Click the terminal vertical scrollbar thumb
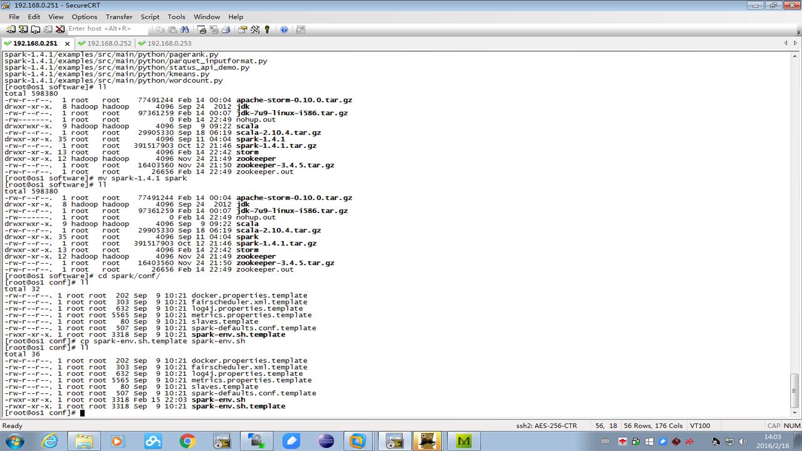This screenshot has width=802, height=451. click(x=795, y=391)
